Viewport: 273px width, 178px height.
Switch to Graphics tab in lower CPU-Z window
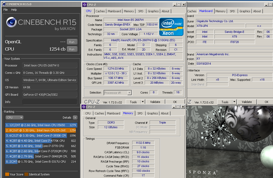tap(152, 113)
